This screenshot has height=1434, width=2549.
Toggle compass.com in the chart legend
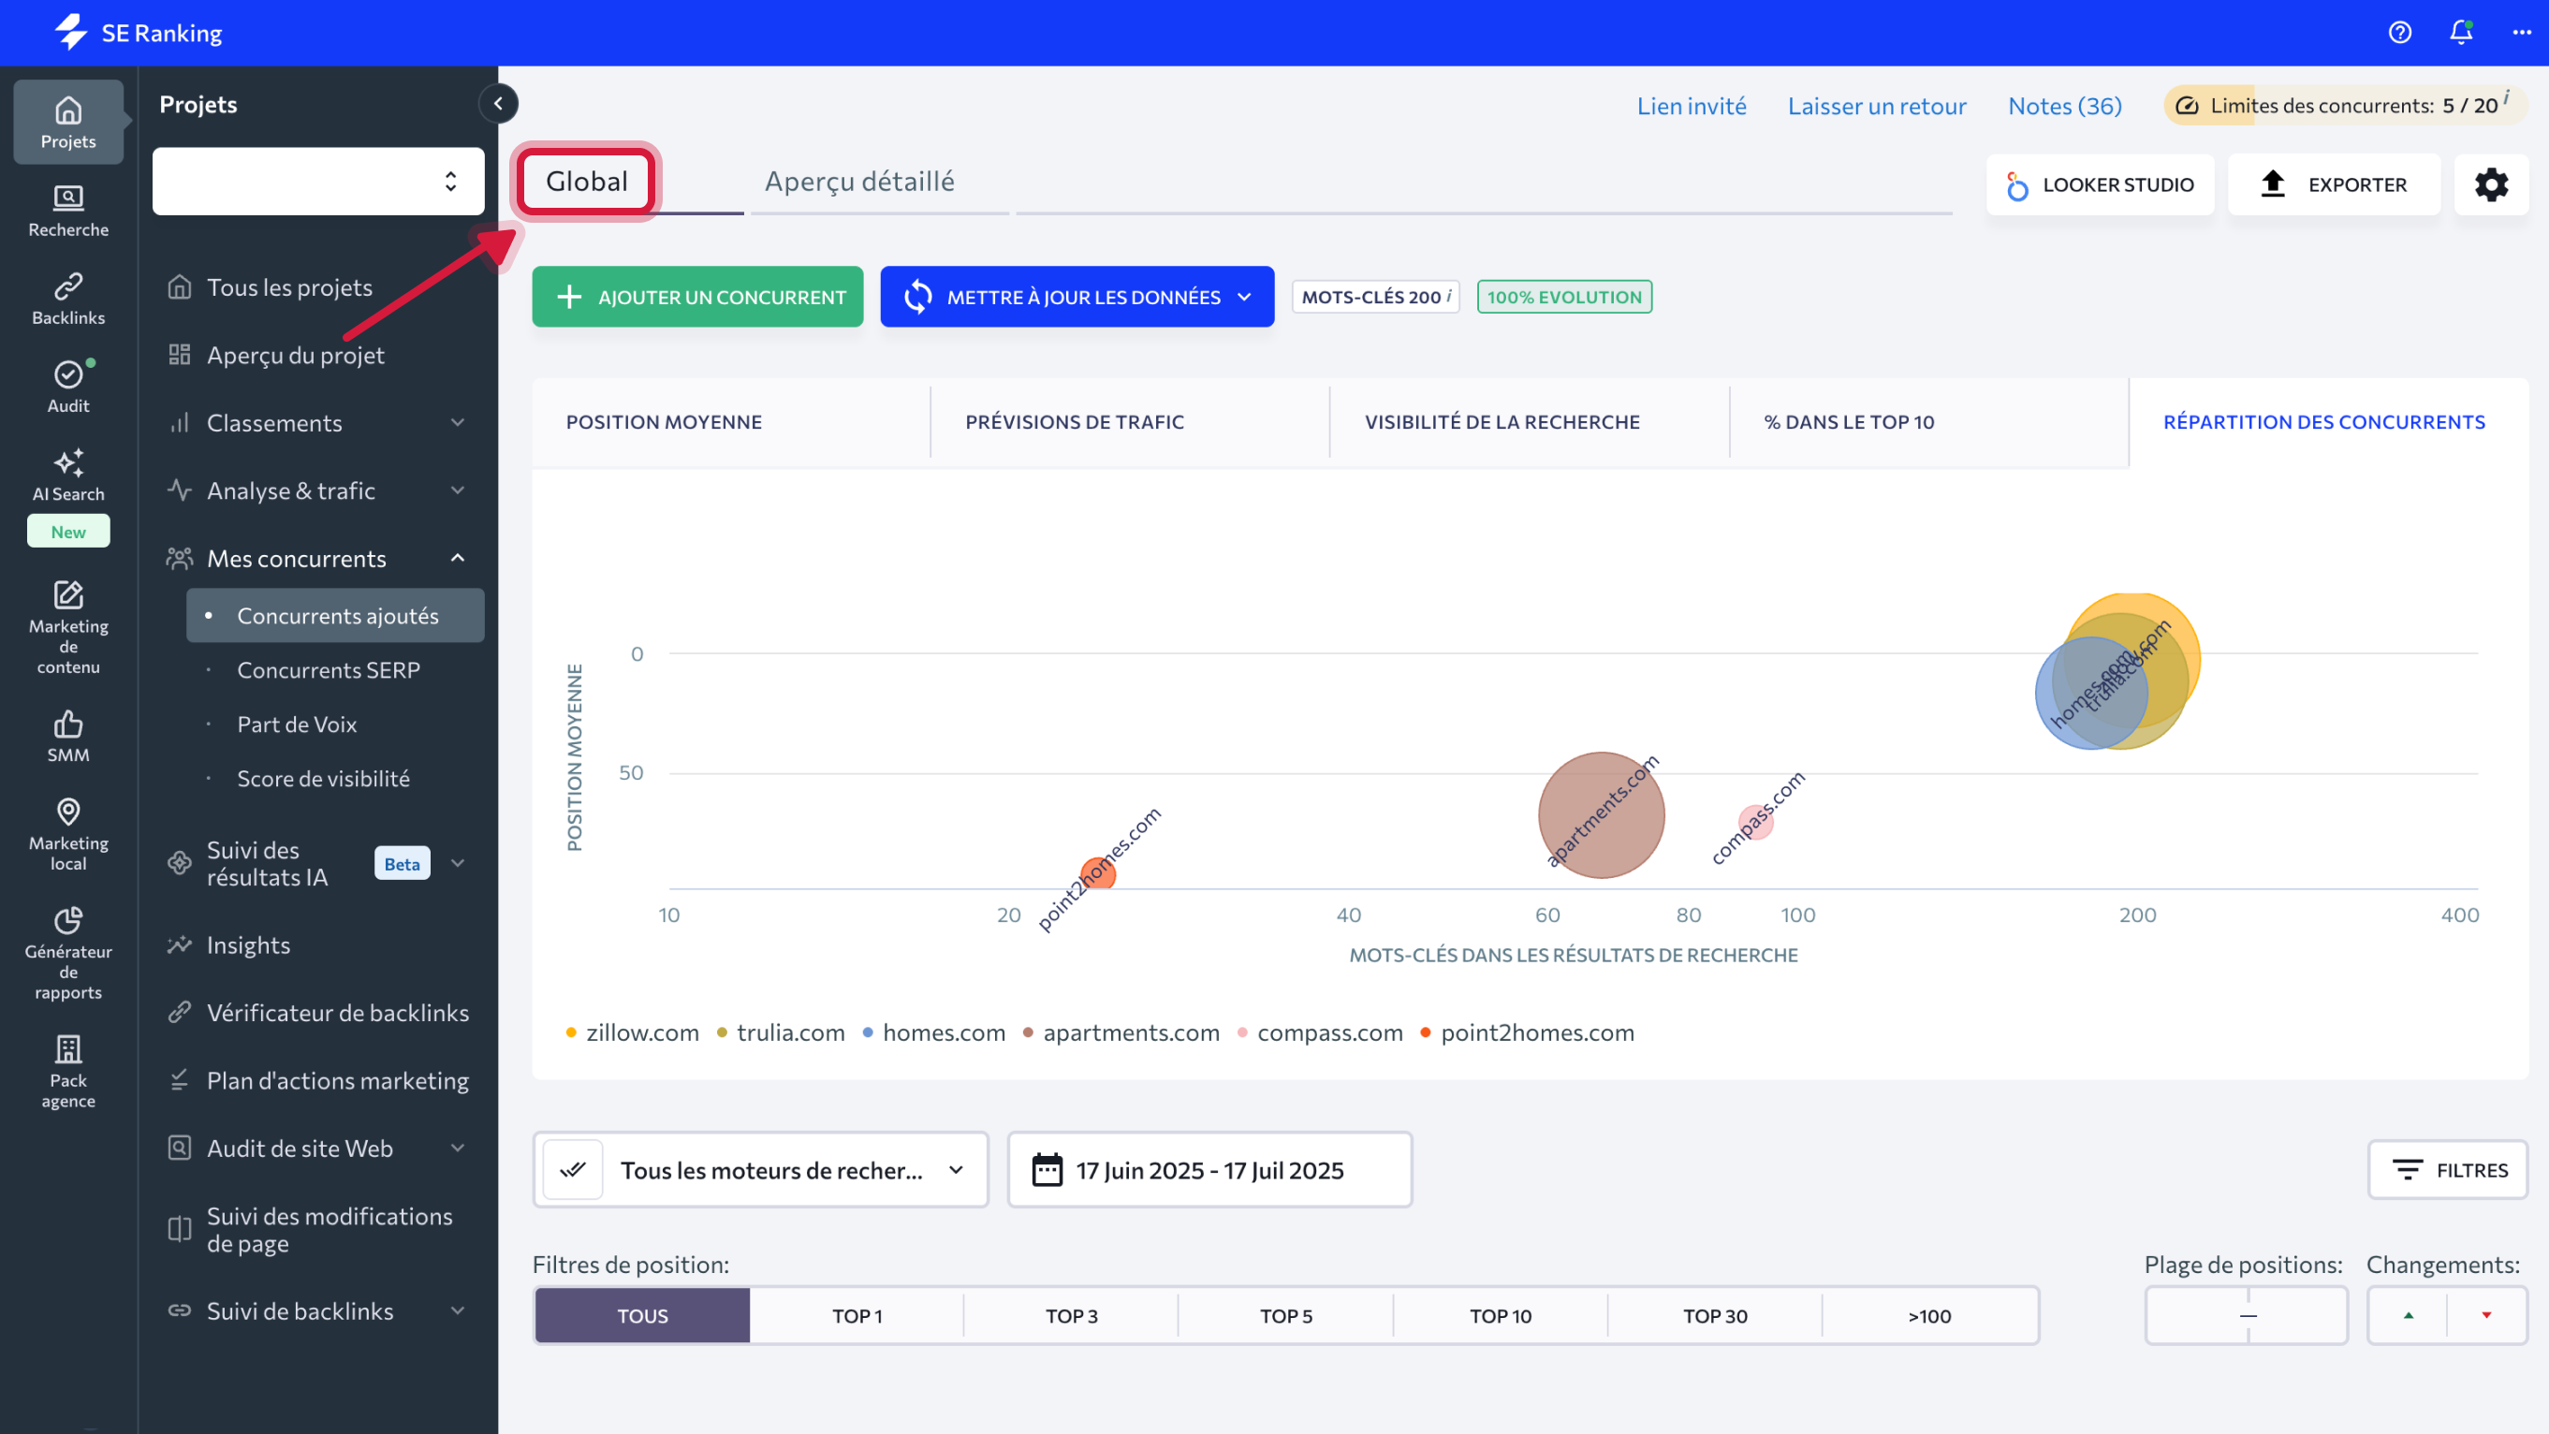coord(1320,1032)
